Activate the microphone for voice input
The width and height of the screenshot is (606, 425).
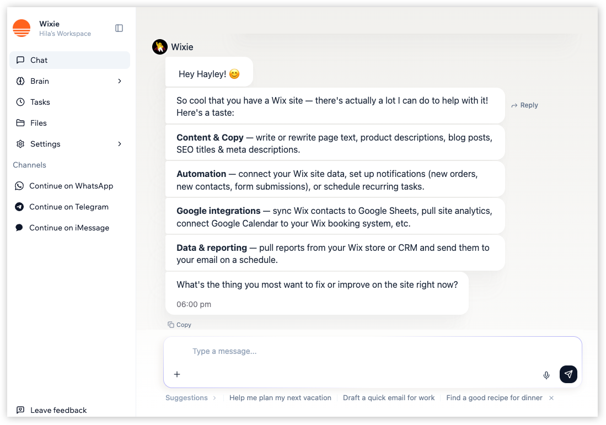tap(546, 374)
